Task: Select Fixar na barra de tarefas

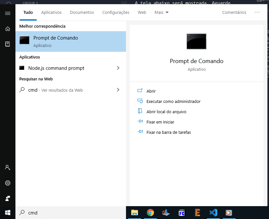Action: tap(168, 132)
